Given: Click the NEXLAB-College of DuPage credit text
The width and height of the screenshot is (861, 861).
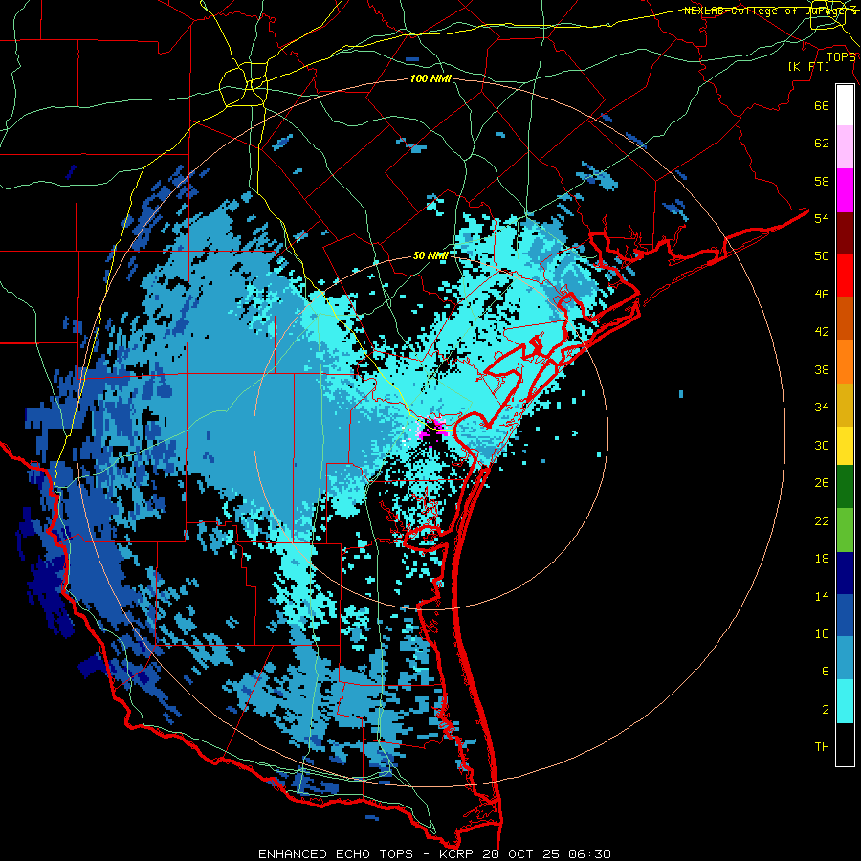Looking at the screenshot, I should 769,11.
